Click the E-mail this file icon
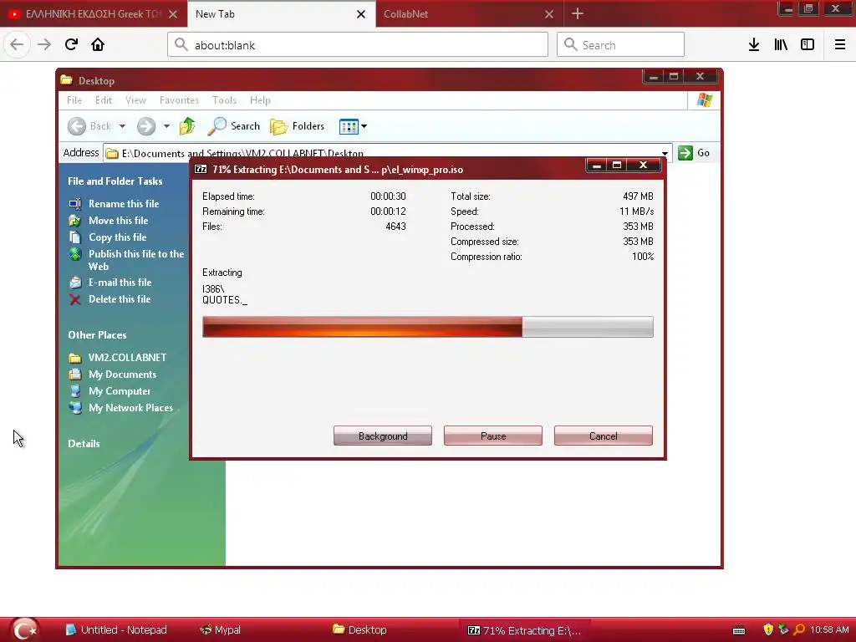This screenshot has width=856, height=642. pos(75,283)
